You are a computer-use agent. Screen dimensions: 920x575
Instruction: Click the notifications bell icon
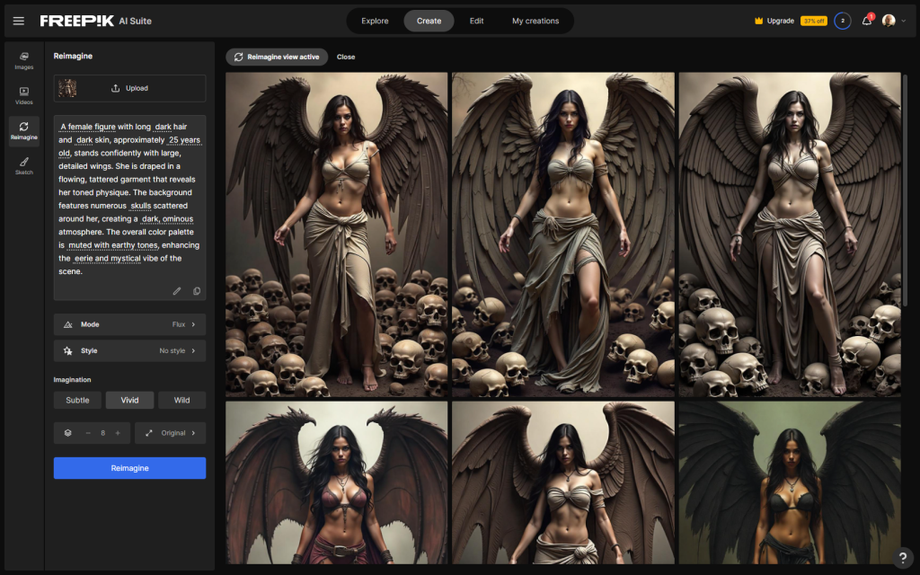[x=866, y=21]
